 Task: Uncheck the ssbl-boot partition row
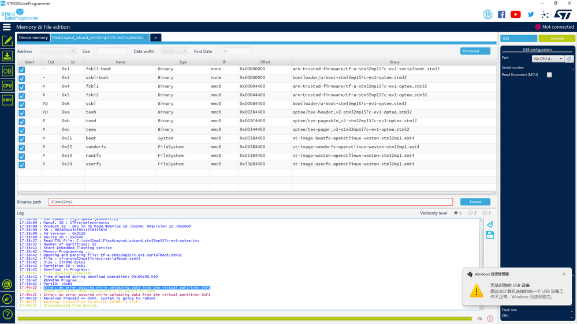click(x=22, y=78)
